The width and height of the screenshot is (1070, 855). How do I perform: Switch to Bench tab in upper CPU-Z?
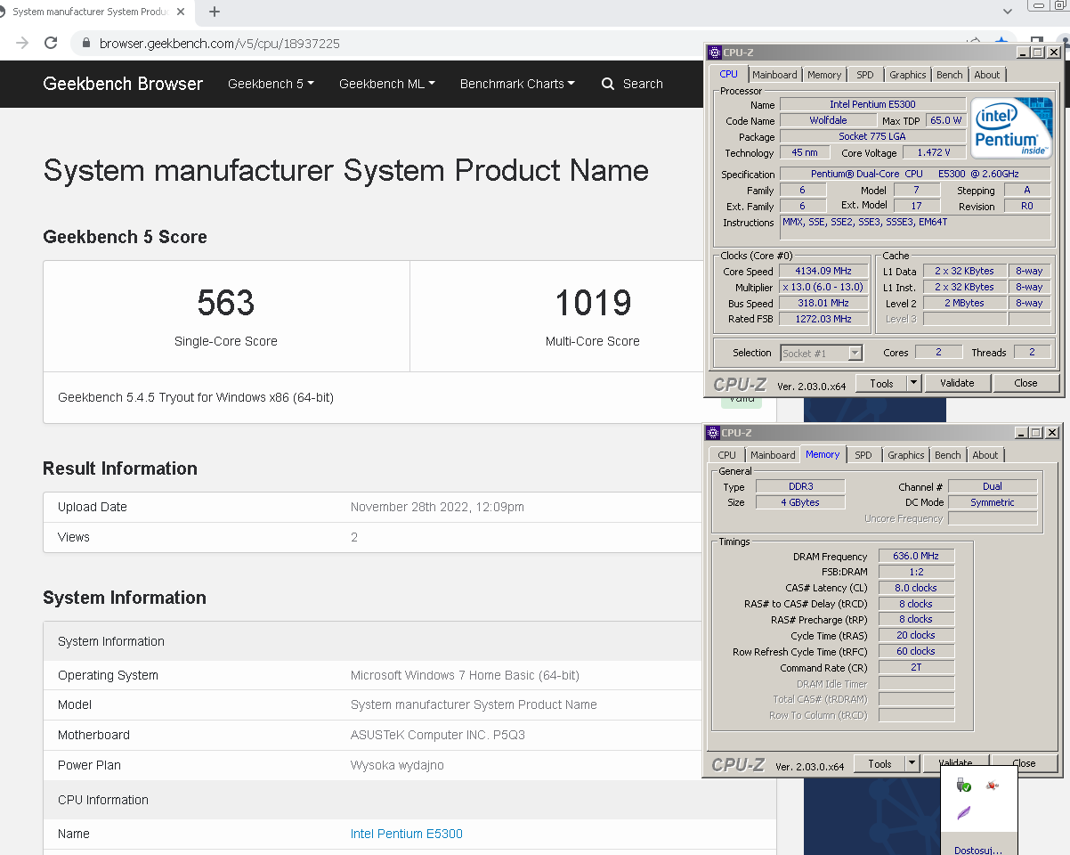[949, 75]
